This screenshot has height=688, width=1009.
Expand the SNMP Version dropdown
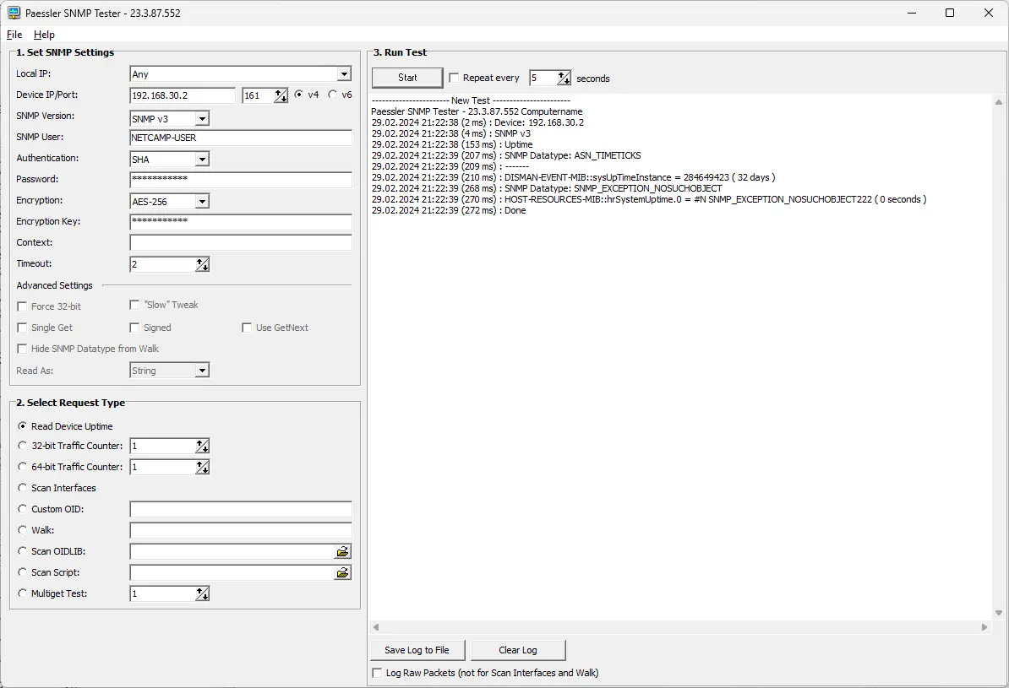(x=201, y=119)
